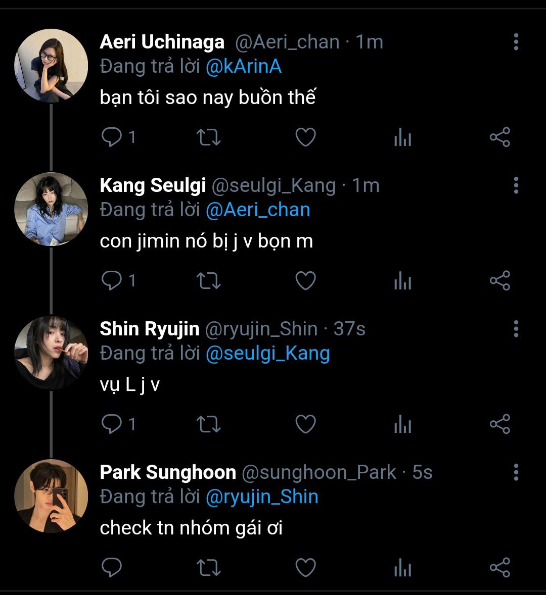Open more options for Kang Seulgi's tweet

coord(516,185)
